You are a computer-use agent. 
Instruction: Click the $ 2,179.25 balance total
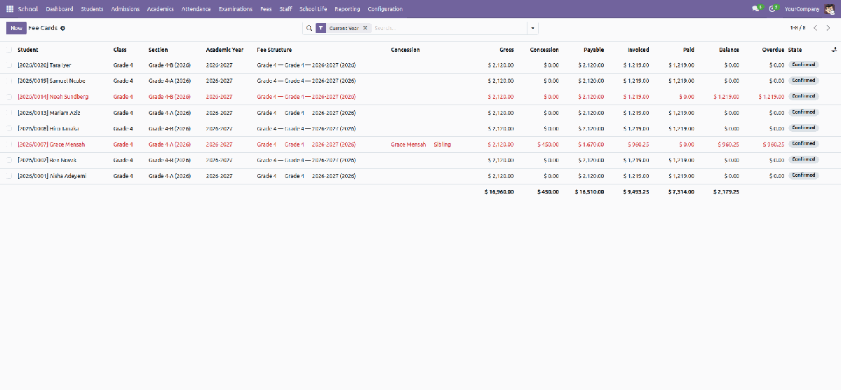(x=726, y=191)
